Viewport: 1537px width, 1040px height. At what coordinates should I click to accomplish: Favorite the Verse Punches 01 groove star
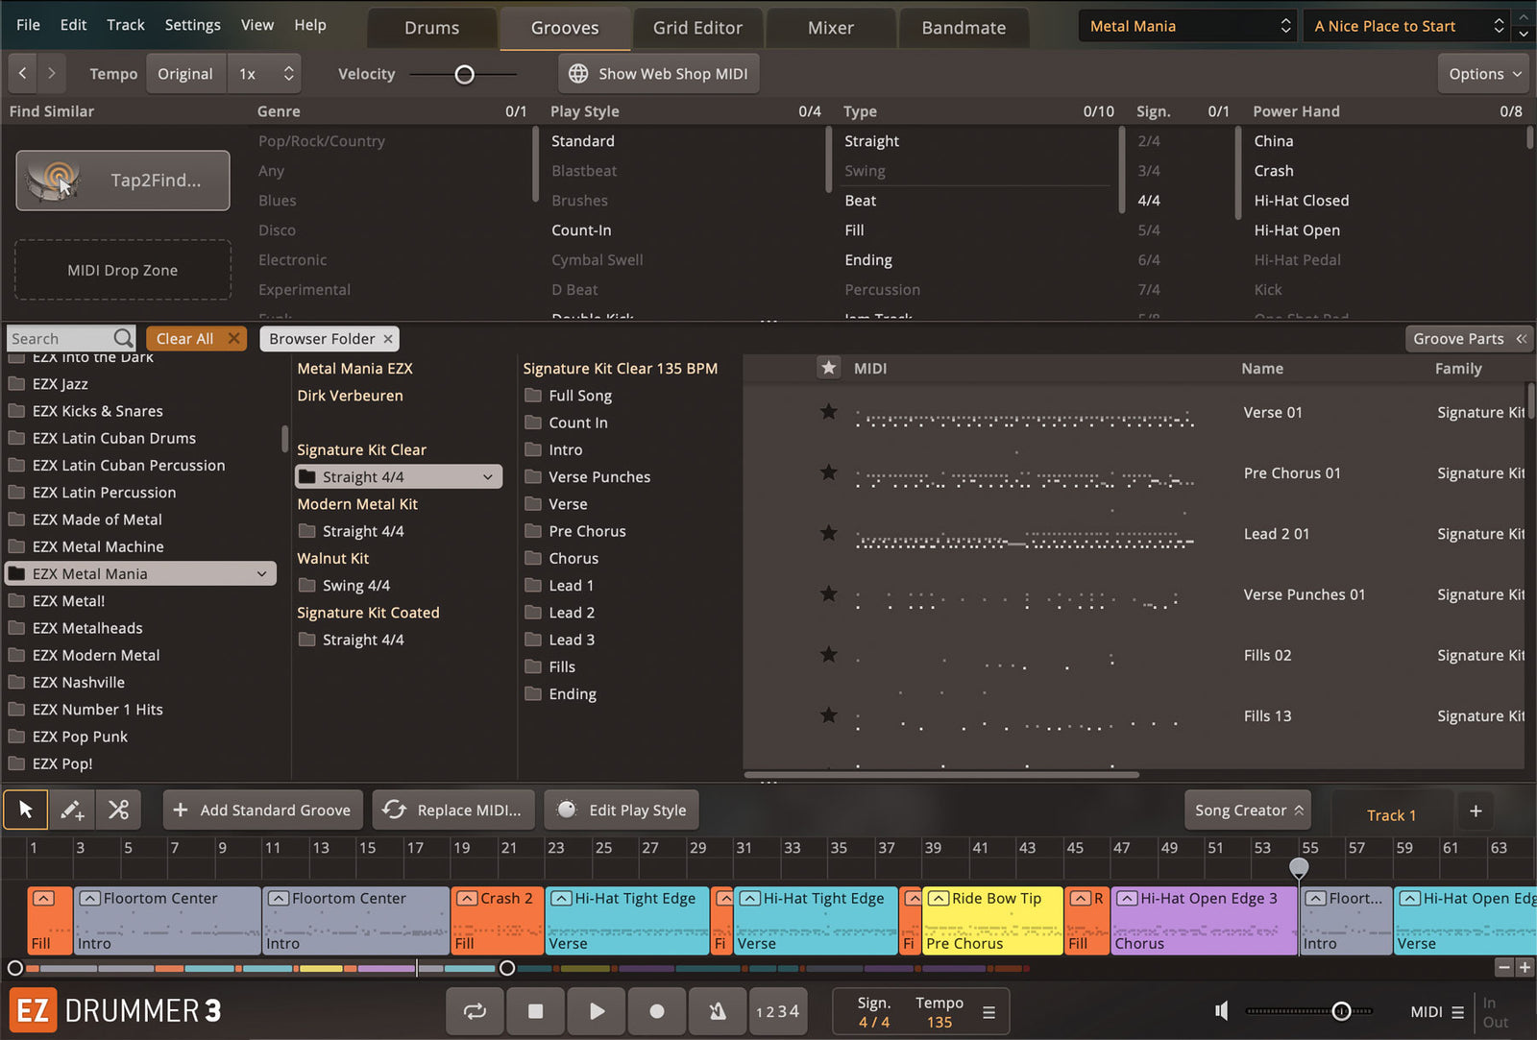828,593
